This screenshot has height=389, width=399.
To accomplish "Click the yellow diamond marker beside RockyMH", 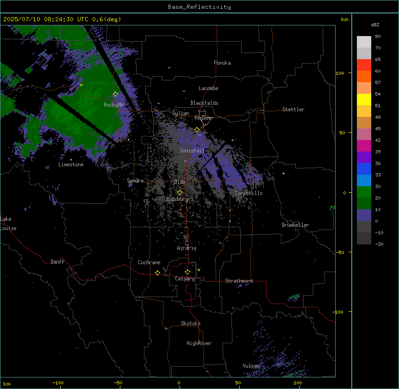I will [x=116, y=94].
